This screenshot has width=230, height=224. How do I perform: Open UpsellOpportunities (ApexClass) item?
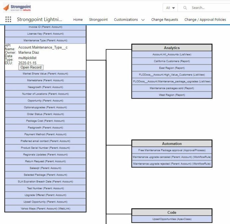click(x=172, y=219)
